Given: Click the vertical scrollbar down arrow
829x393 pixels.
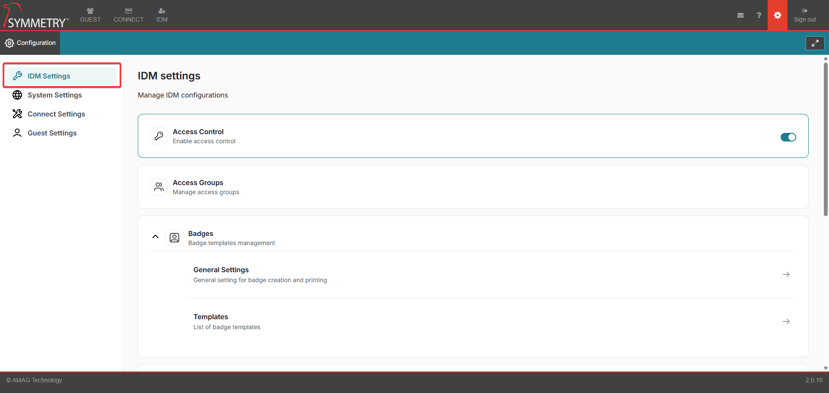Looking at the screenshot, I should click(x=826, y=368).
